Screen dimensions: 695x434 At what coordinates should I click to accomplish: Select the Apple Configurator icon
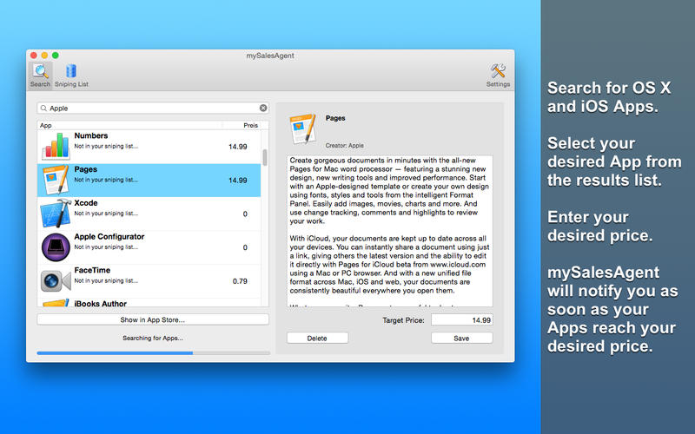56,247
